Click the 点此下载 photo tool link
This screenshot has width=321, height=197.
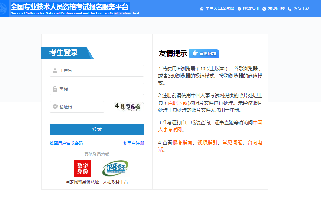point(177,103)
